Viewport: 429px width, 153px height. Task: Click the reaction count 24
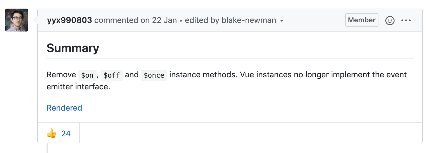(66, 134)
